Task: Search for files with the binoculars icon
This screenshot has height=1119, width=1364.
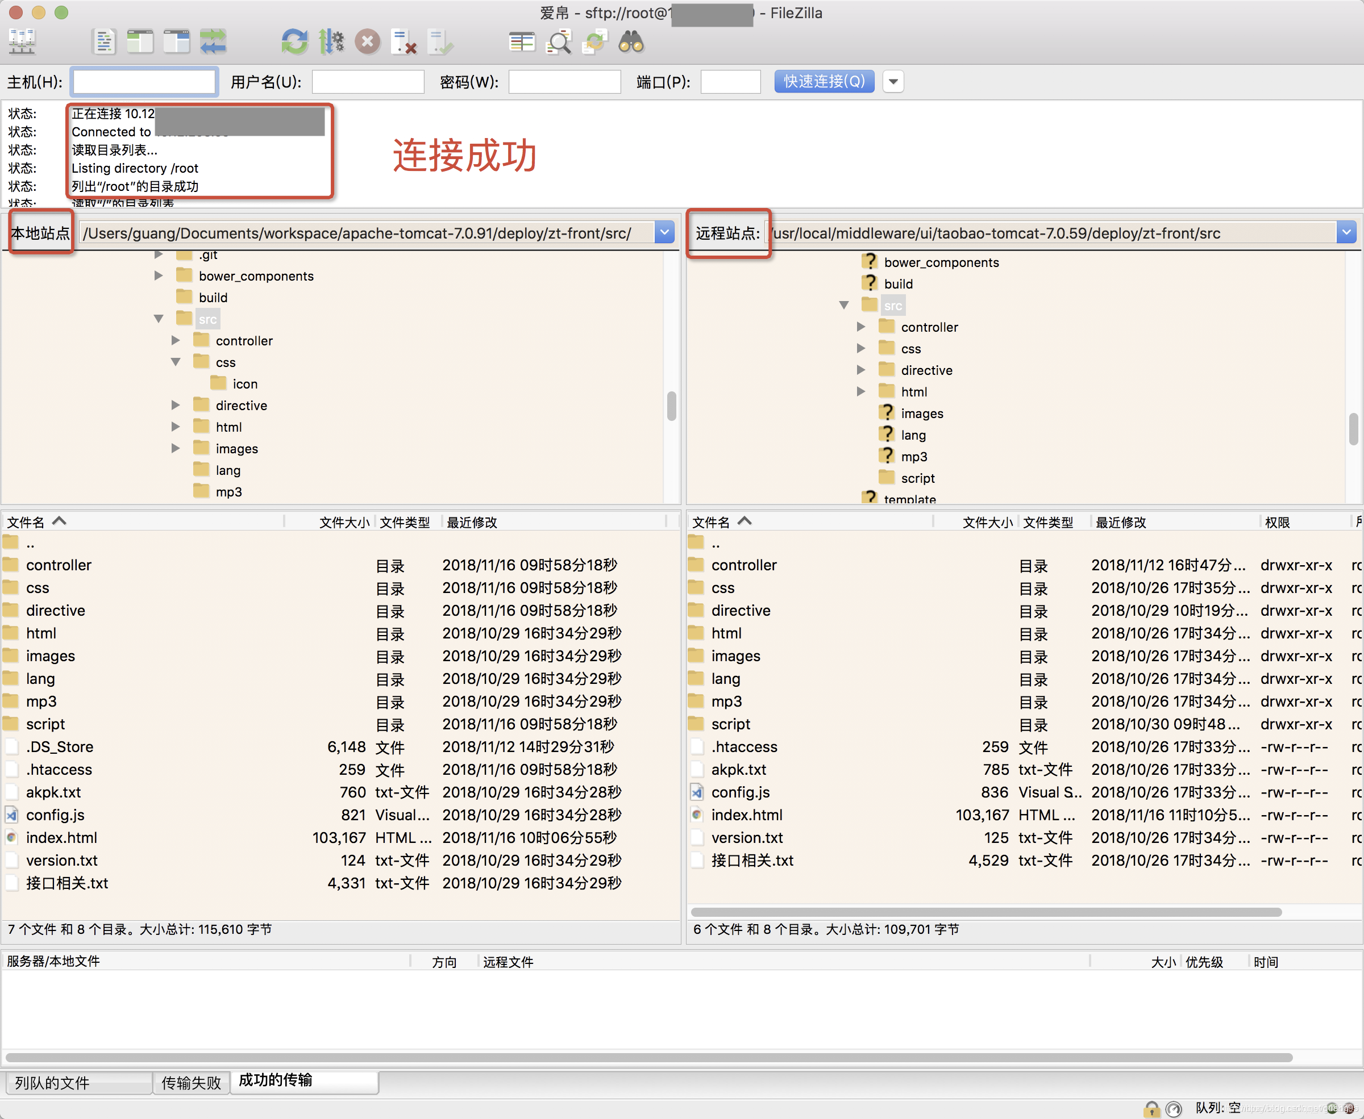Action: pos(631,43)
